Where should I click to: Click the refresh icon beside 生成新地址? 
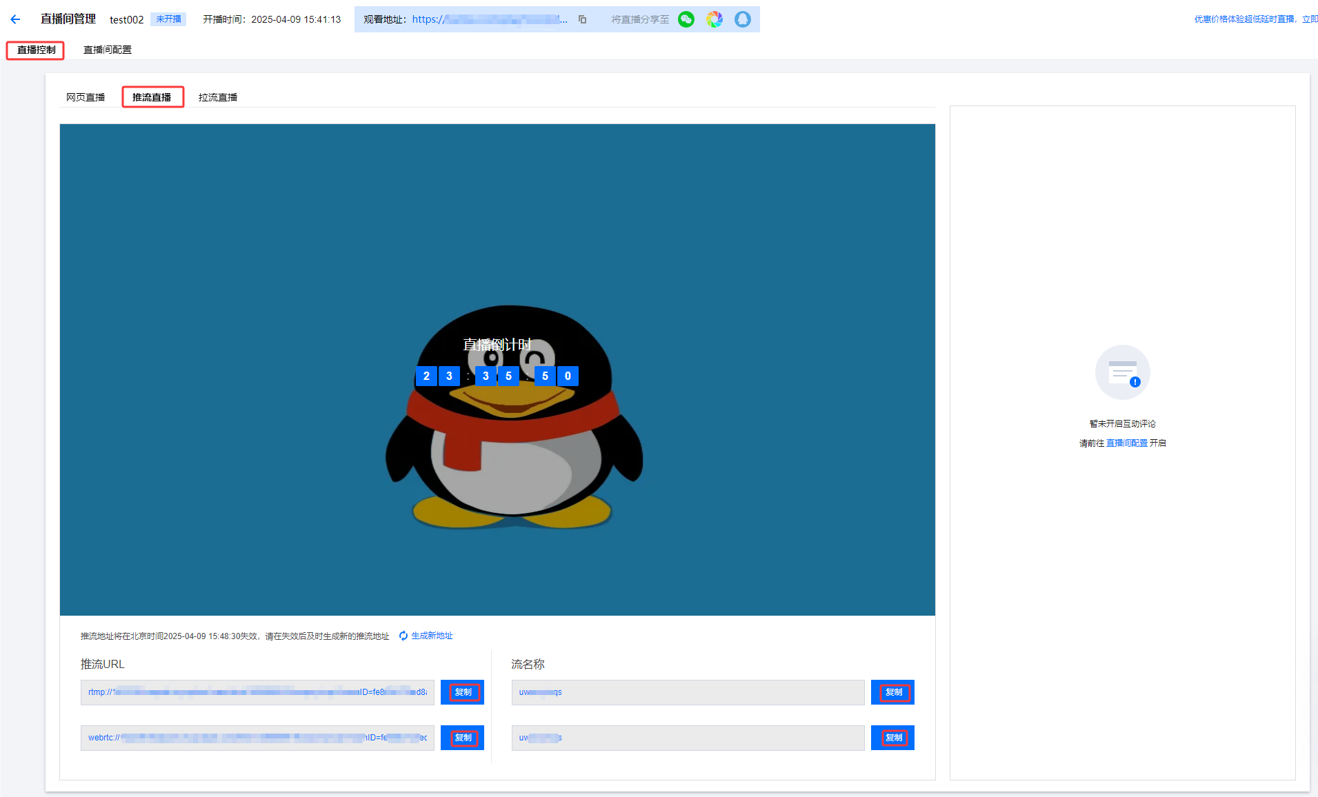coord(403,636)
